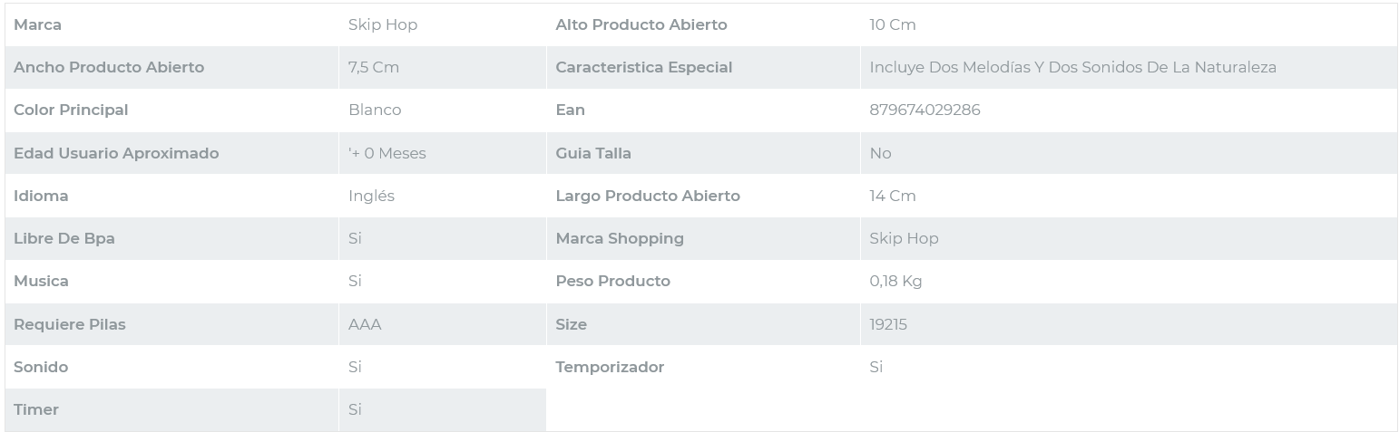Screen dimensions: 1399x432
Task: Select the Caracteristica Especial description text
Action: coord(1072,67)
